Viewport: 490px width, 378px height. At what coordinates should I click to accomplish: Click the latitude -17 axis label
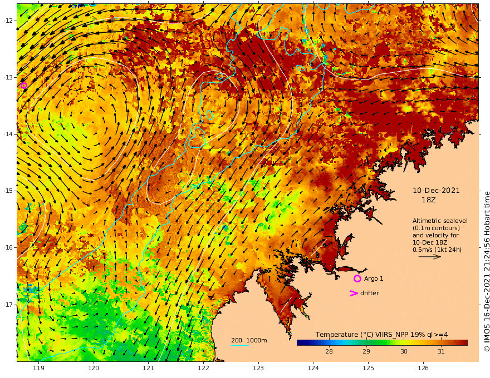tap(9, 305)
